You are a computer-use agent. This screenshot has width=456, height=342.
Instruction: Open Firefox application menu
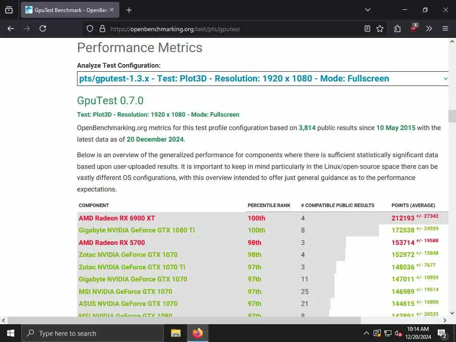coord(445,28)
